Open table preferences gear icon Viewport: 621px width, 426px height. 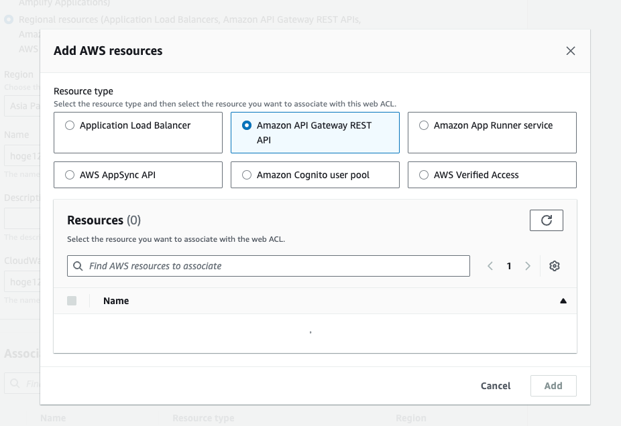click(554, 266)
